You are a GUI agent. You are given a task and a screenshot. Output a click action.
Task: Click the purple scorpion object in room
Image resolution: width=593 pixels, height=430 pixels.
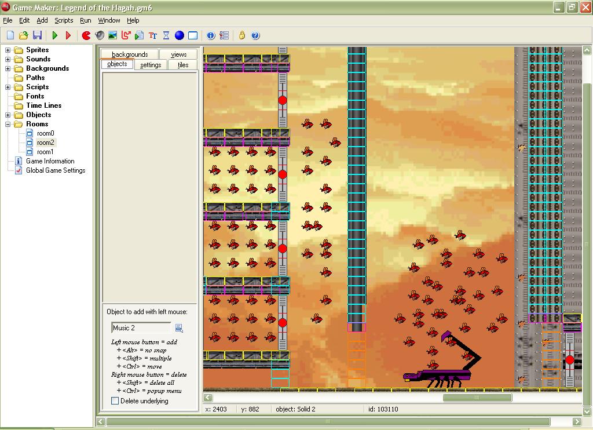point(442,360)
